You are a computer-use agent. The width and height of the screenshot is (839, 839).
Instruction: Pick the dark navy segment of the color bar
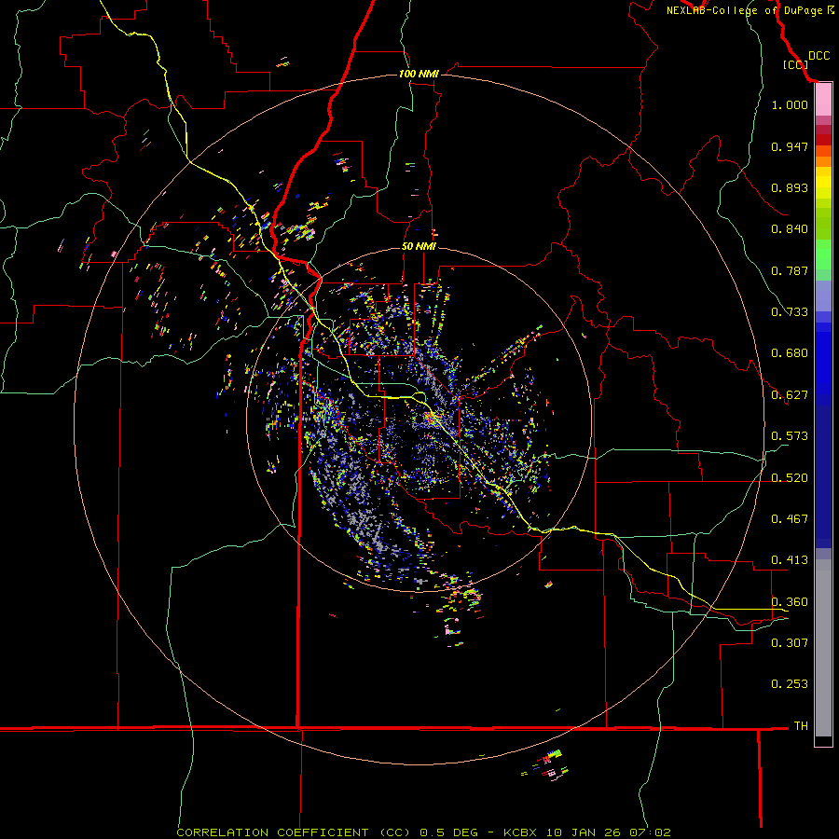(x=823, y=476)
